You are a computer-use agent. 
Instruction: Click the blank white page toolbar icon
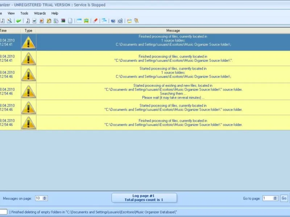tap(70, 21)
